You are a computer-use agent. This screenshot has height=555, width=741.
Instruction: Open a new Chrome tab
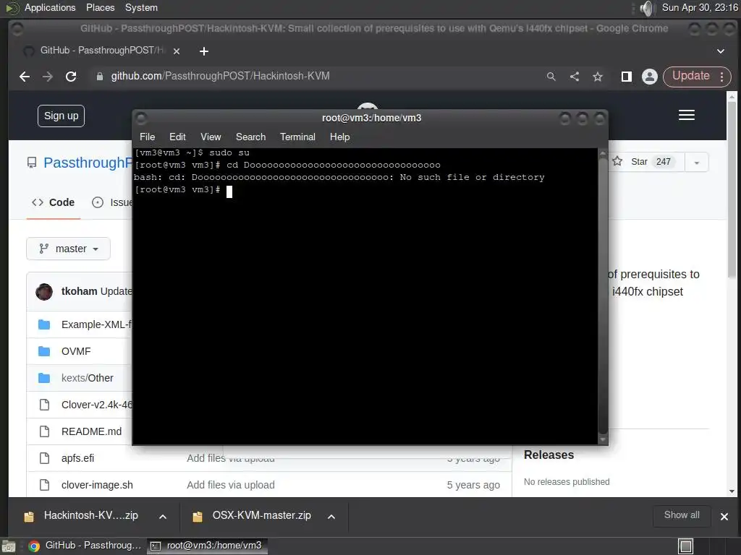click(203, 51)
